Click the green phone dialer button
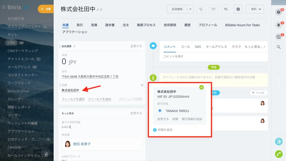286x161 pixels. tap(279, 154)
